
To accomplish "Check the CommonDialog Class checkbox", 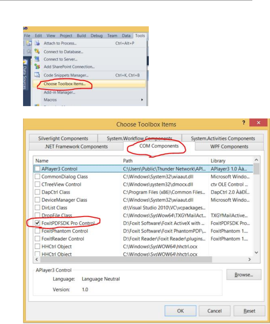I will [37, 177].
